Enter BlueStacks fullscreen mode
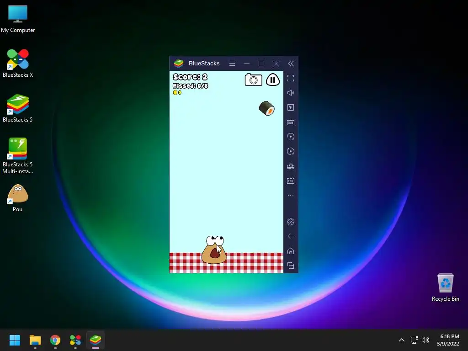The width and height of the screenshot is (468, 351). (291, 78)
